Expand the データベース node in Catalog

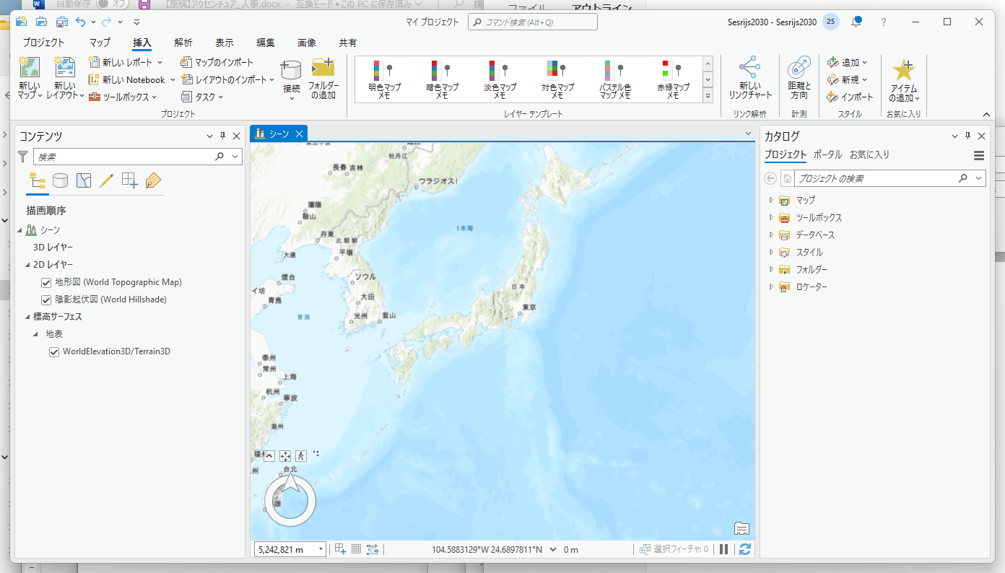(771, 235)
